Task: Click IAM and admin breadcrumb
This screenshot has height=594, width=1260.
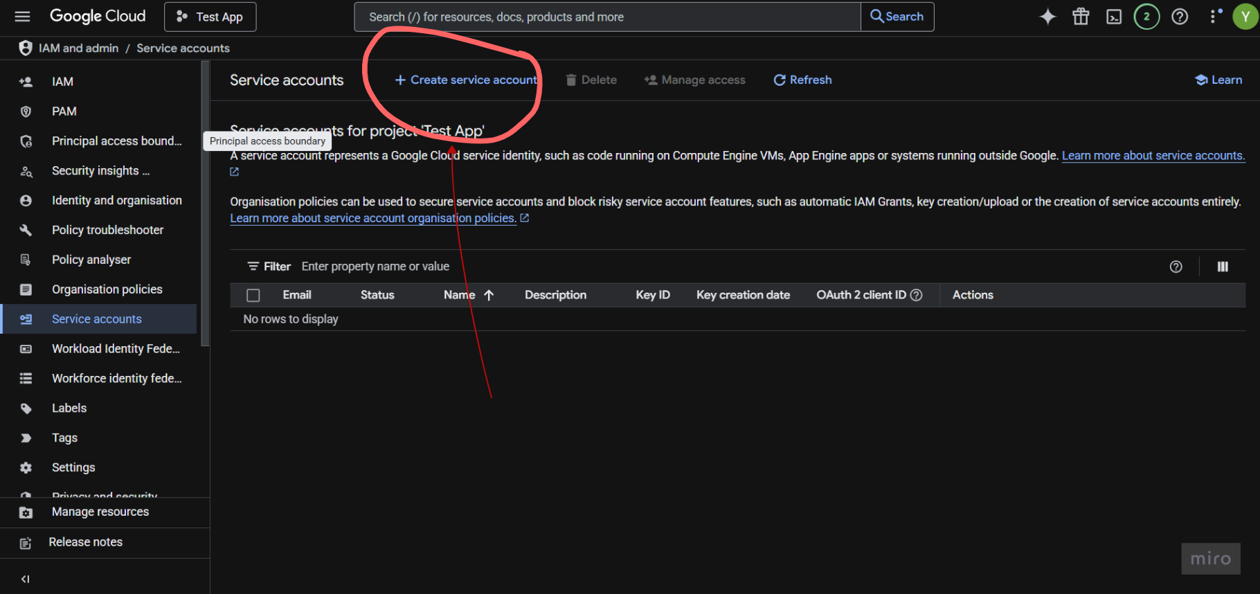Action: point(78,48)
